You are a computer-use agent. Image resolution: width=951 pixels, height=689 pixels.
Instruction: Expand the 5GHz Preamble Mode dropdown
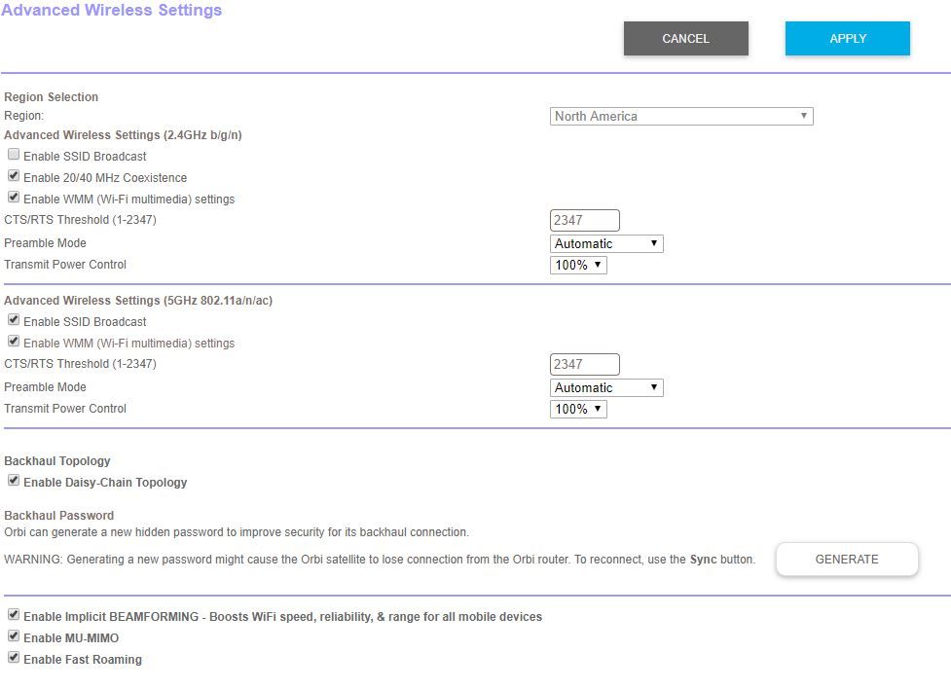(606, 387)
